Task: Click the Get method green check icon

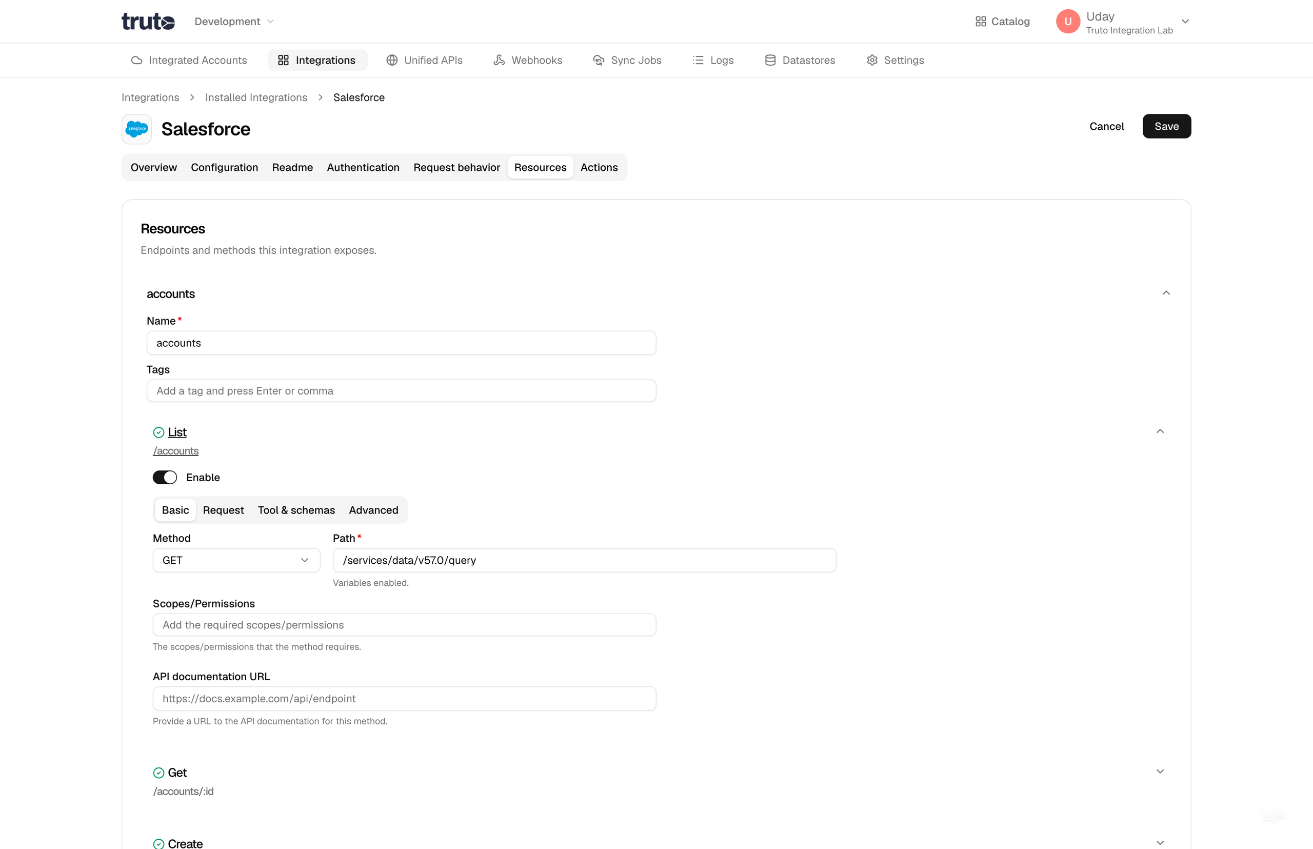Action: pyautogui.click(x=159, y=773)
